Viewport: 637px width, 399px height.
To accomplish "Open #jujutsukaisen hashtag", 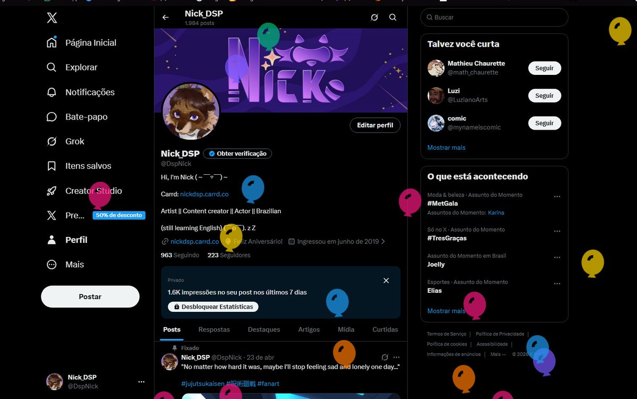I will tap(203, 384).
